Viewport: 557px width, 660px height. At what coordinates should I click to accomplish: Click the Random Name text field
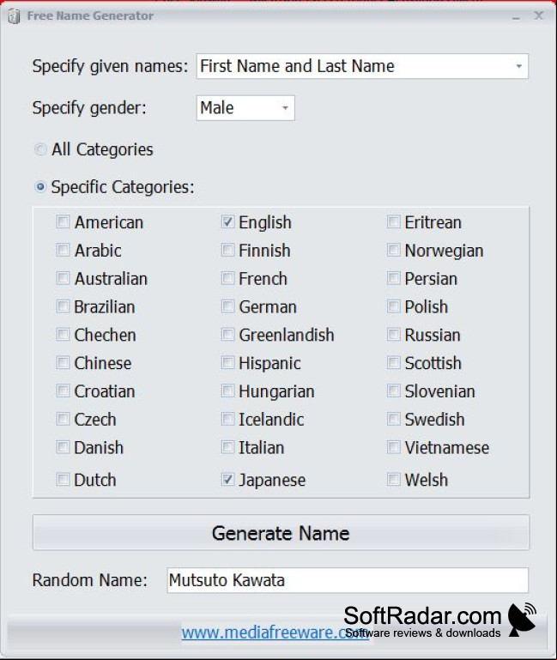pyautogui.click(x=348, y=580)
